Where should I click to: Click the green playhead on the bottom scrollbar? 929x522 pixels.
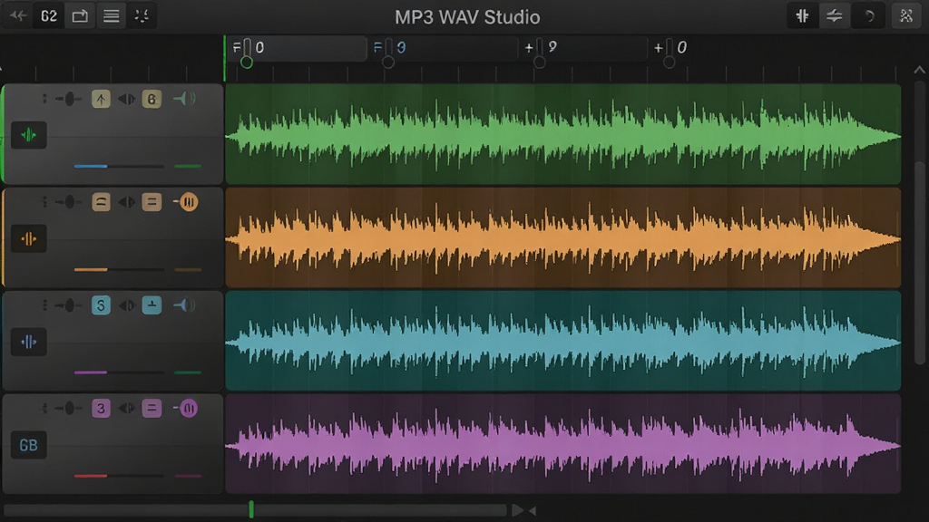251,509
